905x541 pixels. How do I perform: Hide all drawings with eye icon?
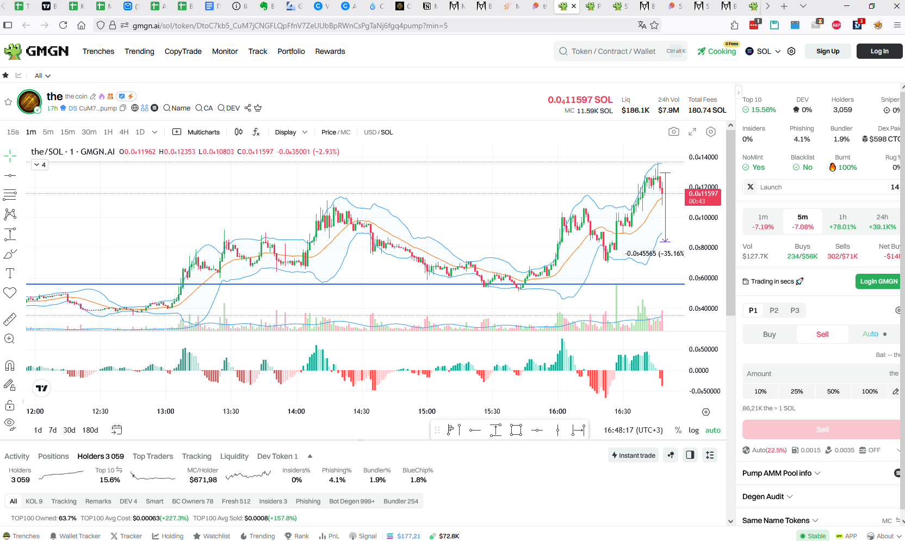pos(10,423)
